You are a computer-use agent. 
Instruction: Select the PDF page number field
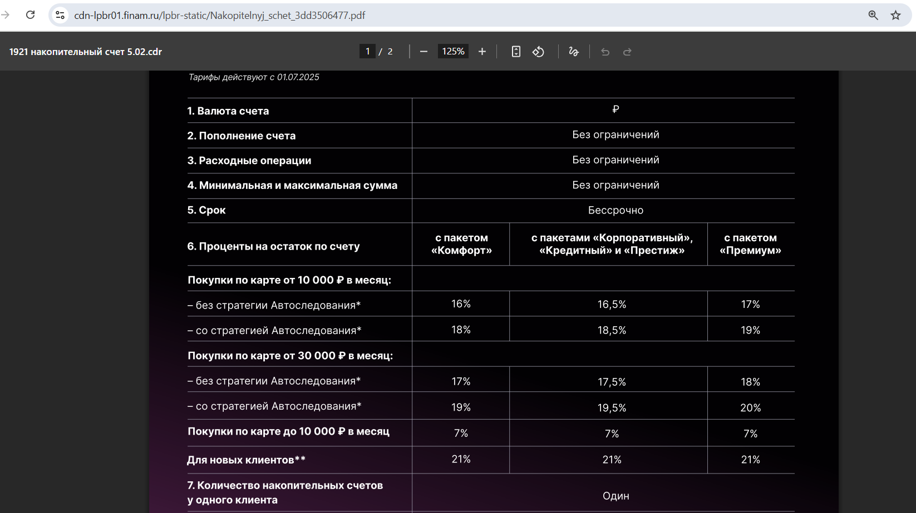367,52
